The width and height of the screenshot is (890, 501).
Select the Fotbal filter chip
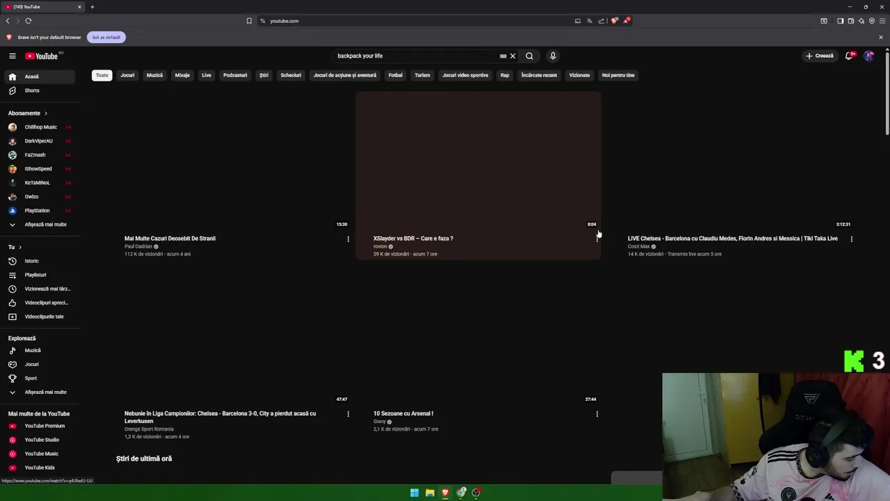[396, 75]
